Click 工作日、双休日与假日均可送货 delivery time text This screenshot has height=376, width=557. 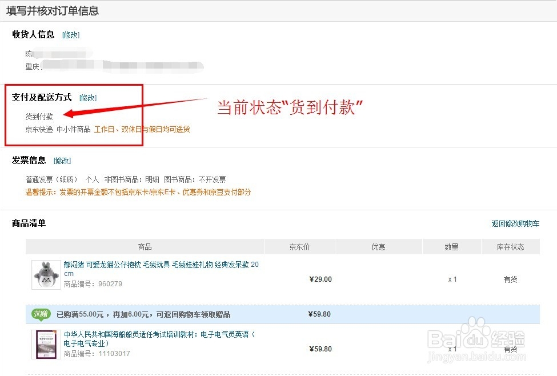click(142, 129)
